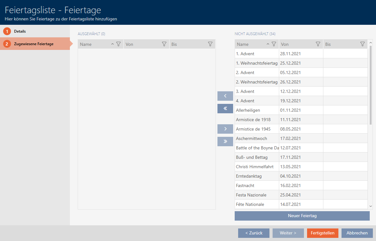Open Von filter in not-selected list
This screenshot has width=376, height=241.
pyautogui.click(x=318, y=44)
